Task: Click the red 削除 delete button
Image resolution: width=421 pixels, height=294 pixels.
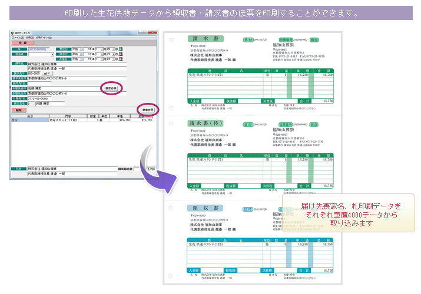Action: pos(19,110)
